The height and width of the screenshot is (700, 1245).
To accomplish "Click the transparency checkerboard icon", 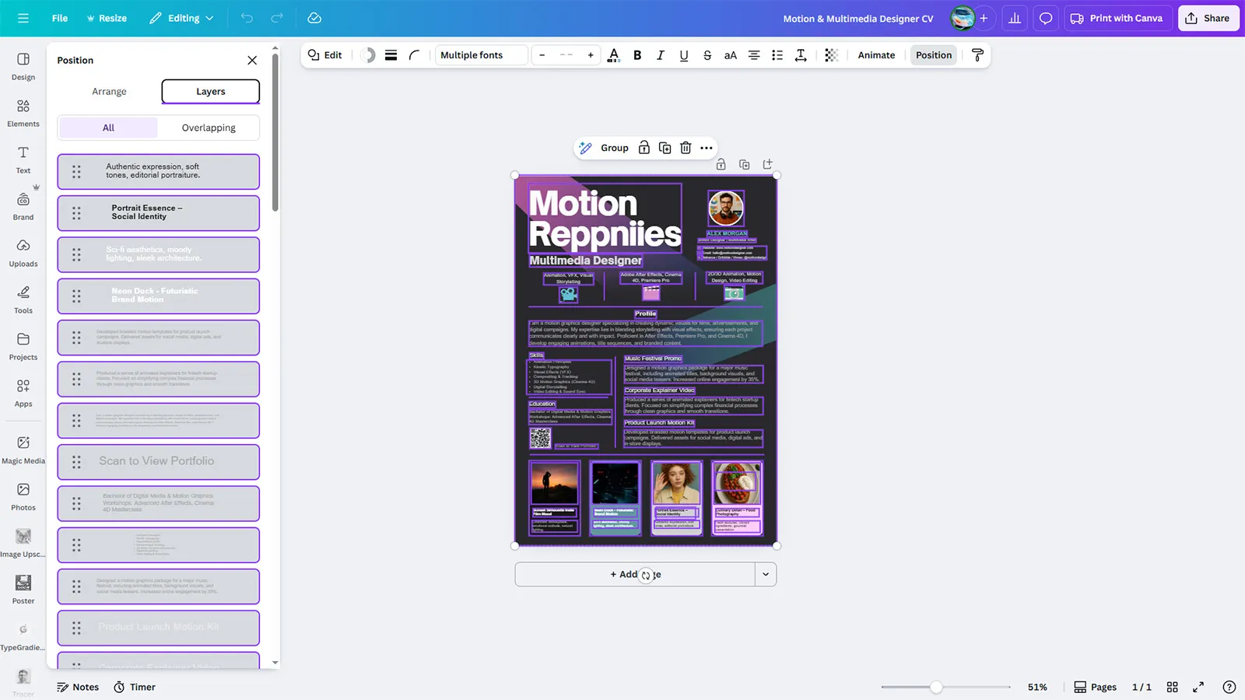I will 831,55.
